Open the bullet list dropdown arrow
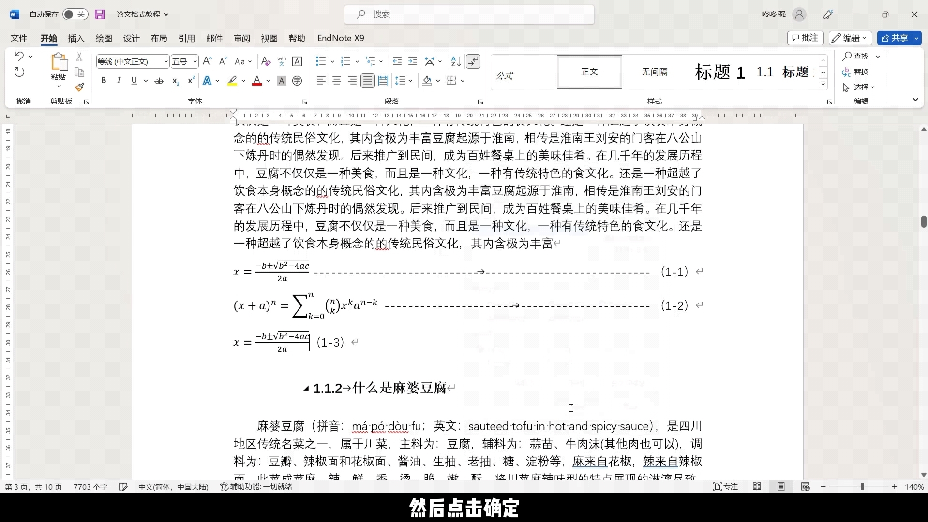Screen dimensions: 928x522 [332, 61]
